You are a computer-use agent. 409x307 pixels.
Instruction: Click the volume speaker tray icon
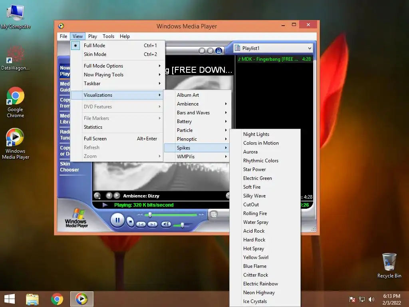[x=371, y=299]
